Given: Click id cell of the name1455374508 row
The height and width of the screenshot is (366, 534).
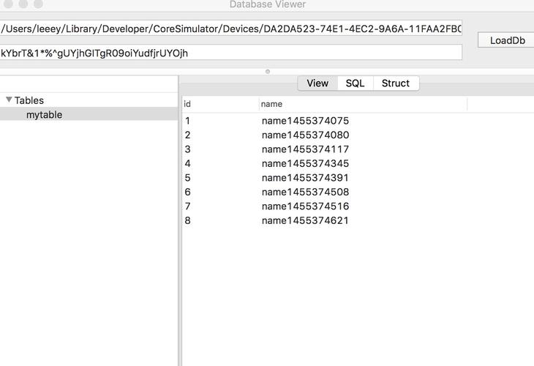Looking at the screenshot, I should [188, 193].
